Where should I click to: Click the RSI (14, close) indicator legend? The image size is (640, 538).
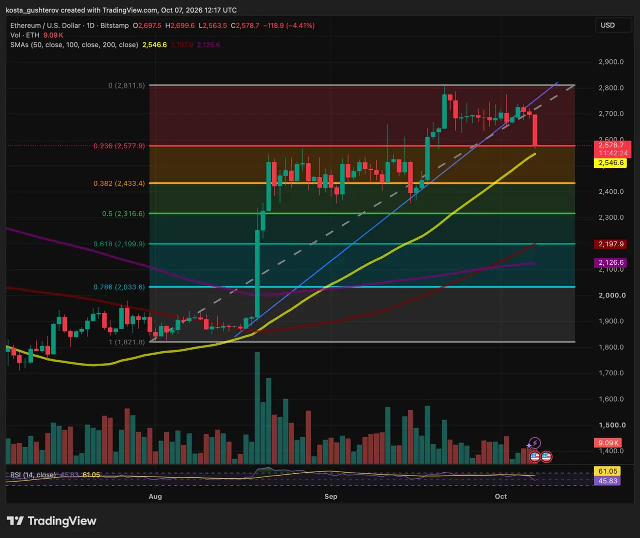pyautogui.click(x=33, y=475)
